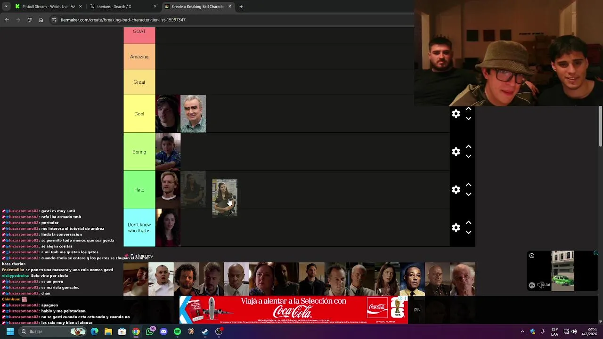
Task: Close the Pitbull Stream tab
Action: tap(81, 7)
